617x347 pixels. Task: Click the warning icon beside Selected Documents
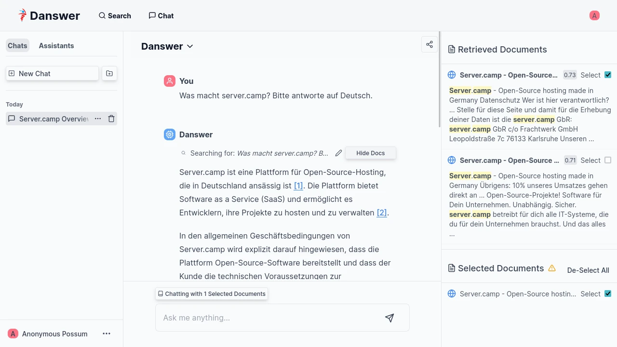[552, 268]
